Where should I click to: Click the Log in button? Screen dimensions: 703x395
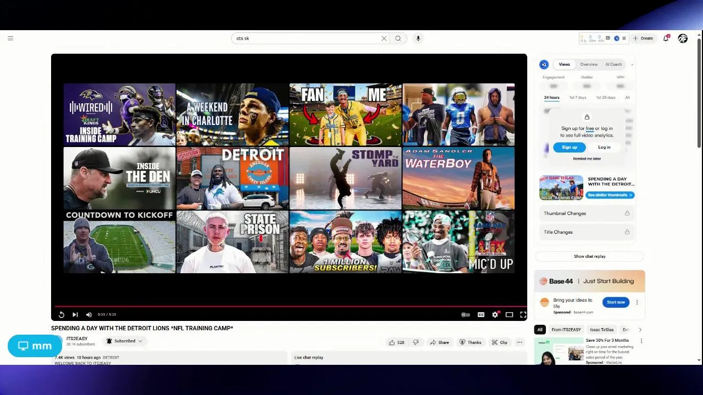[x=604, y=147]
